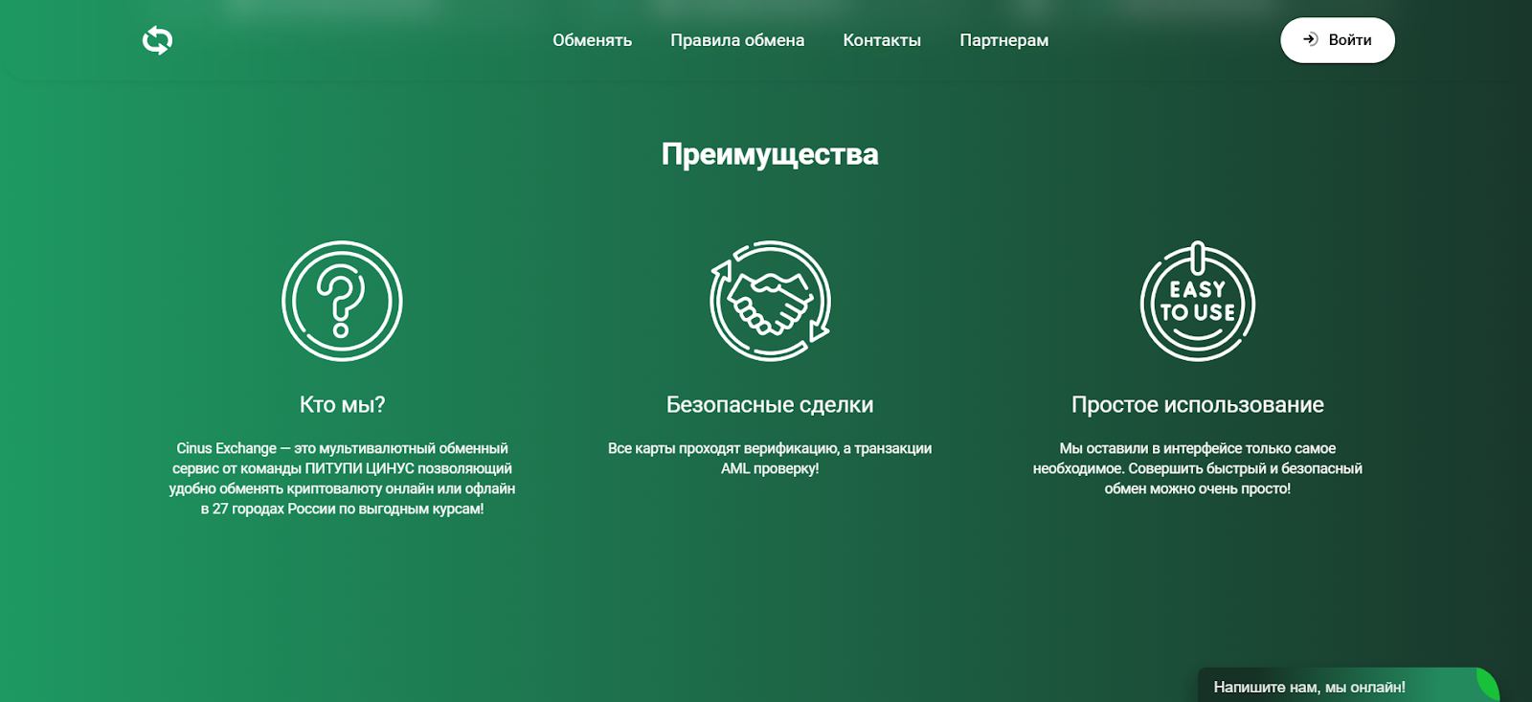This screenshot has height=702, width=1532.
Task: Click the question mark circle icon
Action: (x=342, y=301)
